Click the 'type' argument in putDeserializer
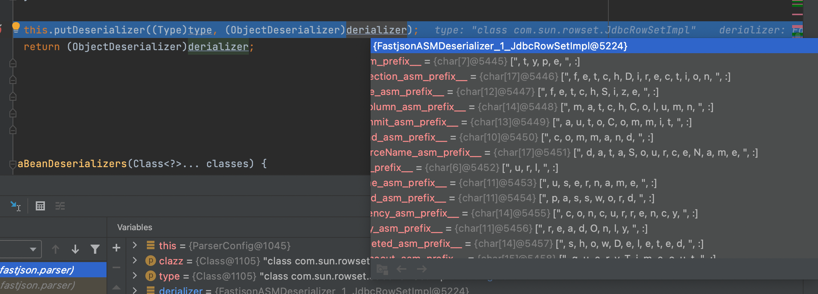This screenshot has height=294, width=818. point(200,30)
